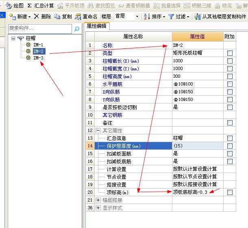Viewport: 248px width, 228px height.
Task: Select ZM-3 in the component tree
Action: [38, 58]
